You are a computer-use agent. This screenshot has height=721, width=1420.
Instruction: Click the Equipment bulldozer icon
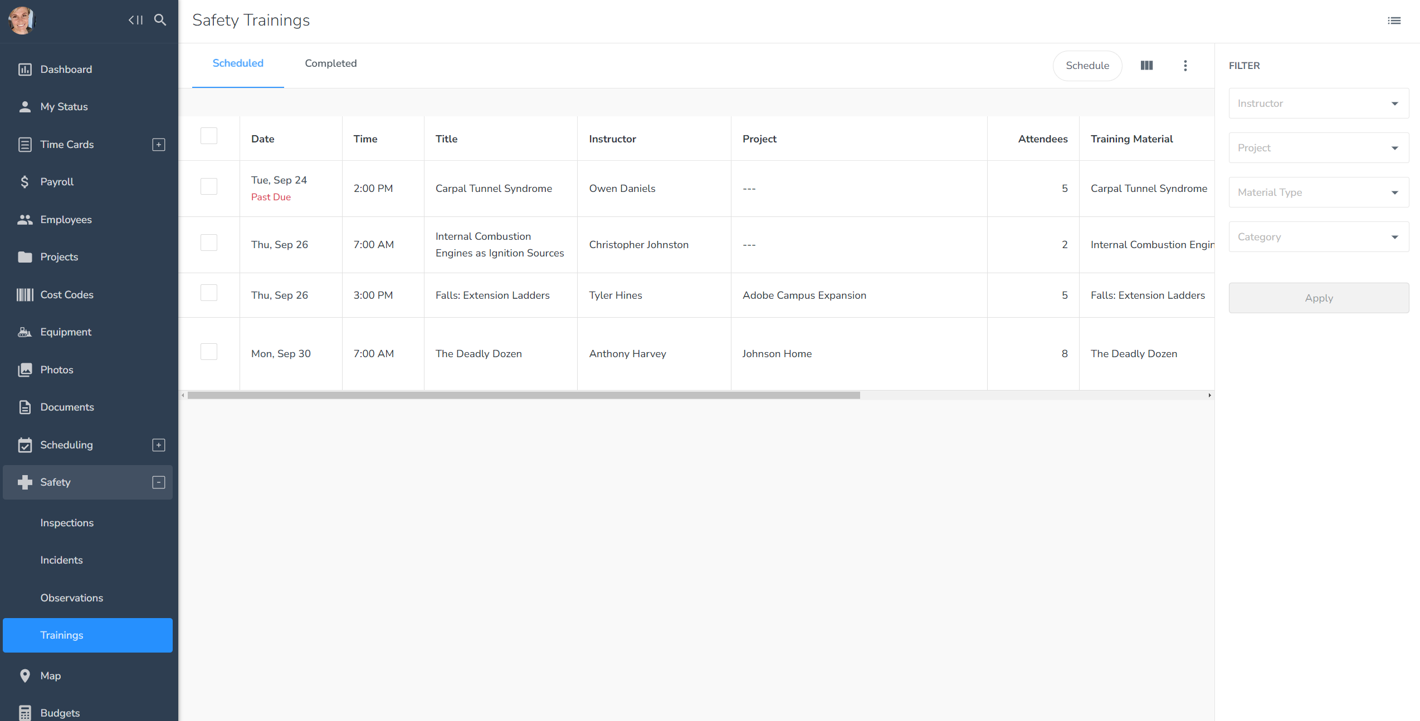pyautogui.click(x=25, y=332)
